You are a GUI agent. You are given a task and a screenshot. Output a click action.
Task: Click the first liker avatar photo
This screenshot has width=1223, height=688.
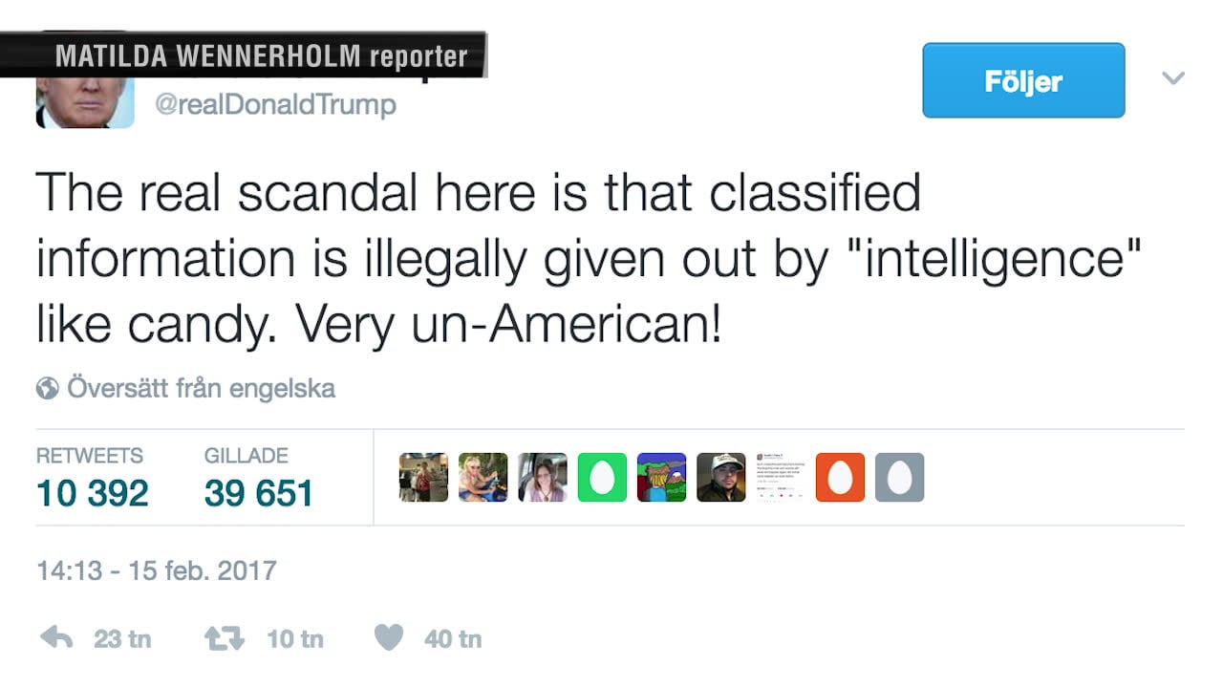pyautogui.click(x=423, y=477)
